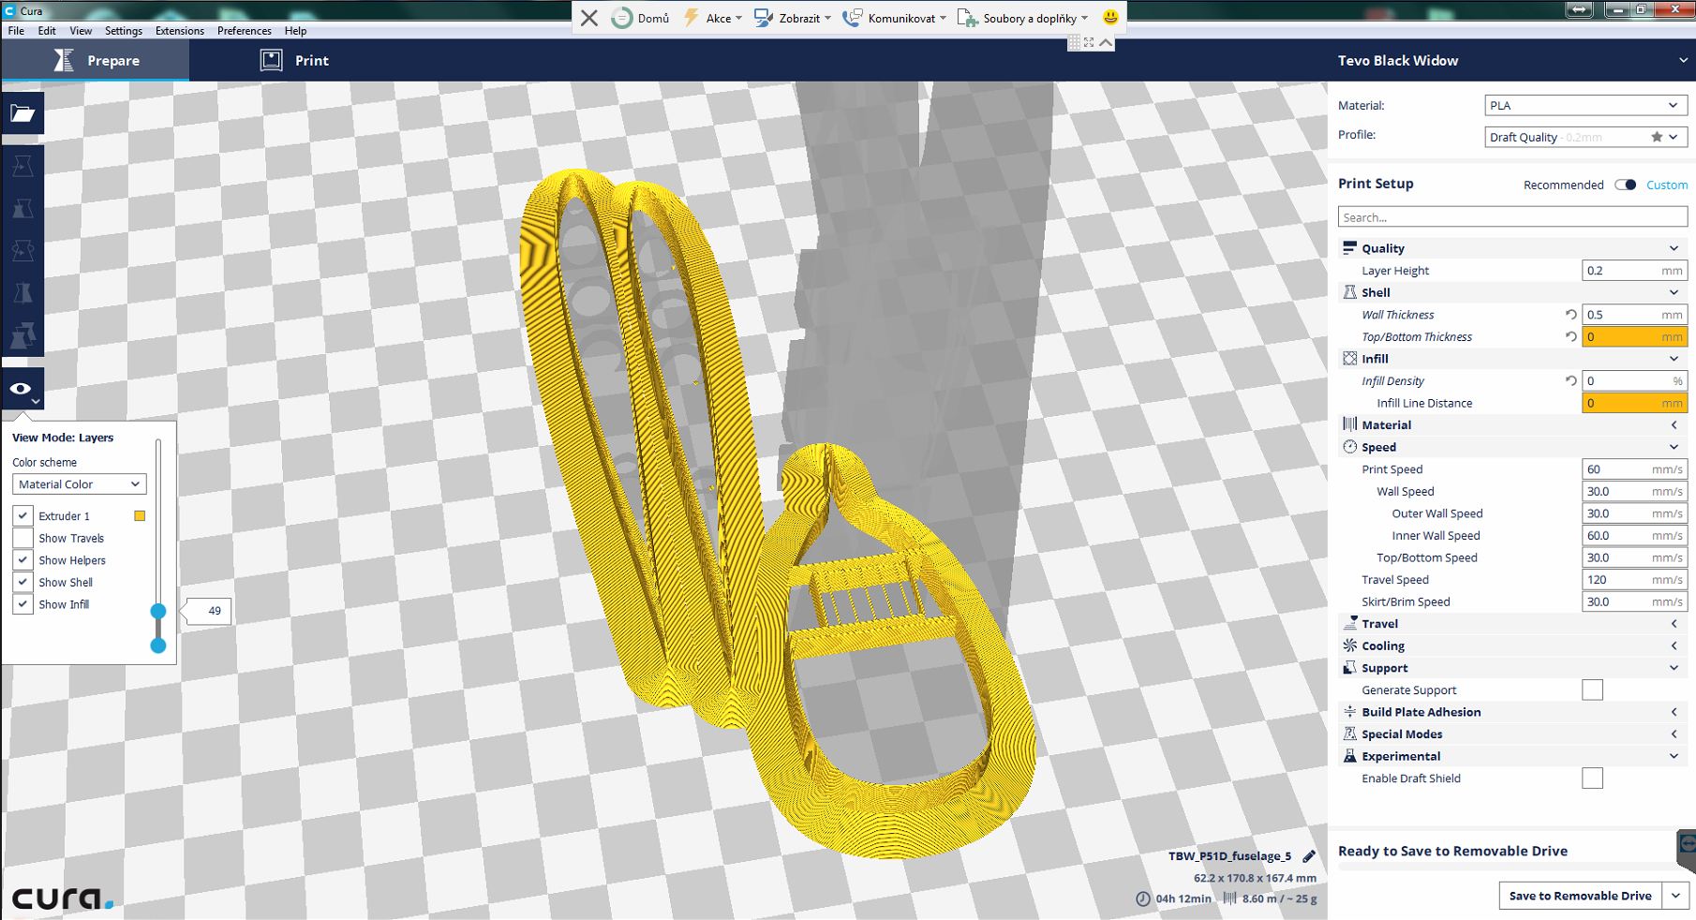1696x920 pixels.
Task: Open the View Mode eye icon
Action: (x=22, y=389)
